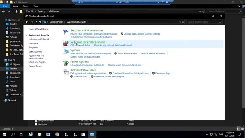Open View event logs link
This screenshot has width=245, height=138.
[162, 73]
